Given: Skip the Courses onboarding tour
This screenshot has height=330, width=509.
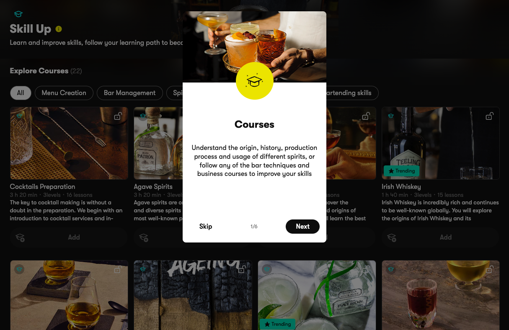Looking at the screenshot, I should tap(206, 227).
